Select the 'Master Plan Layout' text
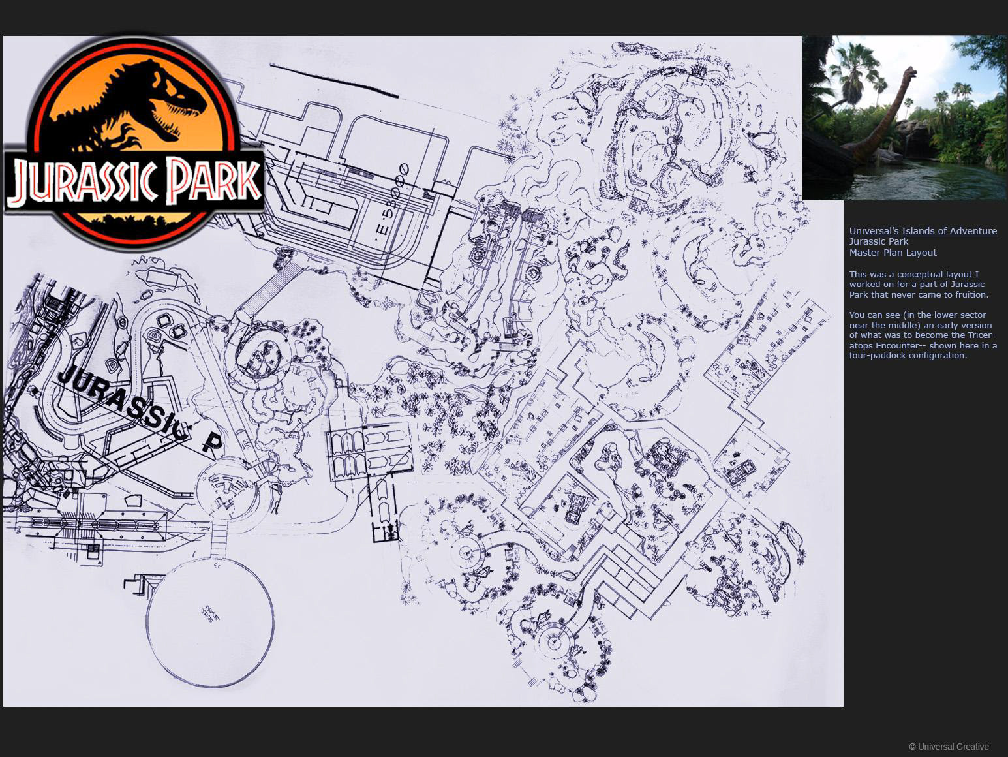 893,253
